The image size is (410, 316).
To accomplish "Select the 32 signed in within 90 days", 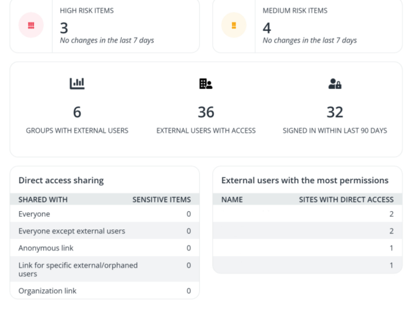I will tap(334, 112).
